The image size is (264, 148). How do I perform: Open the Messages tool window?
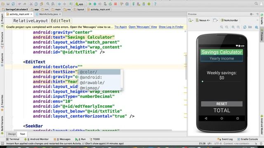(62, 139)
